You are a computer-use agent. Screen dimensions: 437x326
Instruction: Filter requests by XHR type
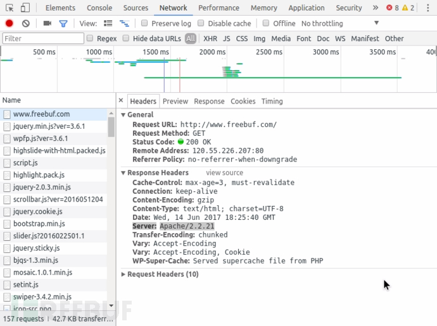point(210,39)
